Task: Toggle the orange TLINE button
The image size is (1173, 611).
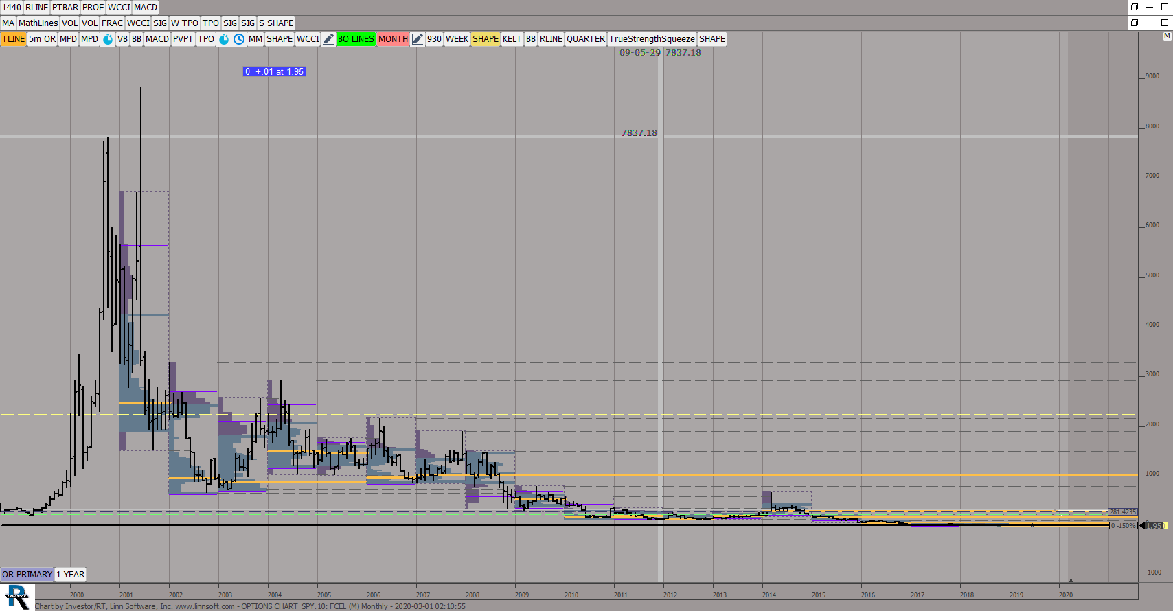Action: pos(13,39)
